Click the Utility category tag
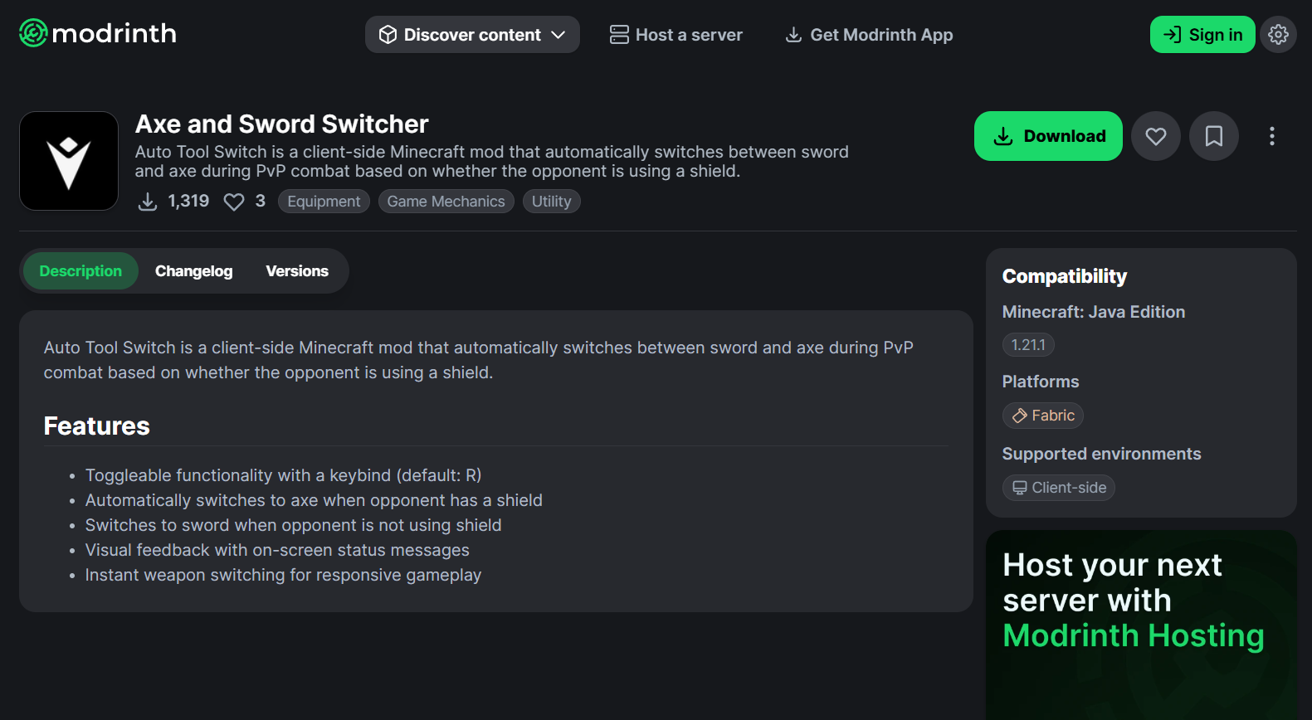The image size is (1312, 720). pos(551,202)
